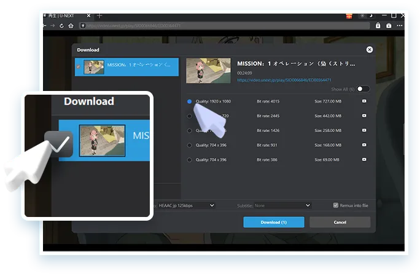Click the Size: 69.00 MB text

tap(327, 160)
